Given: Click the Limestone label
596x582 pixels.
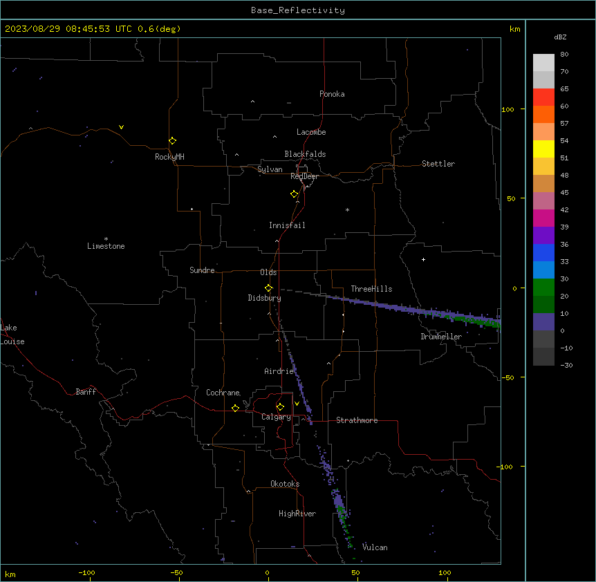Looking at the screenshot, I should coord(106,246).
